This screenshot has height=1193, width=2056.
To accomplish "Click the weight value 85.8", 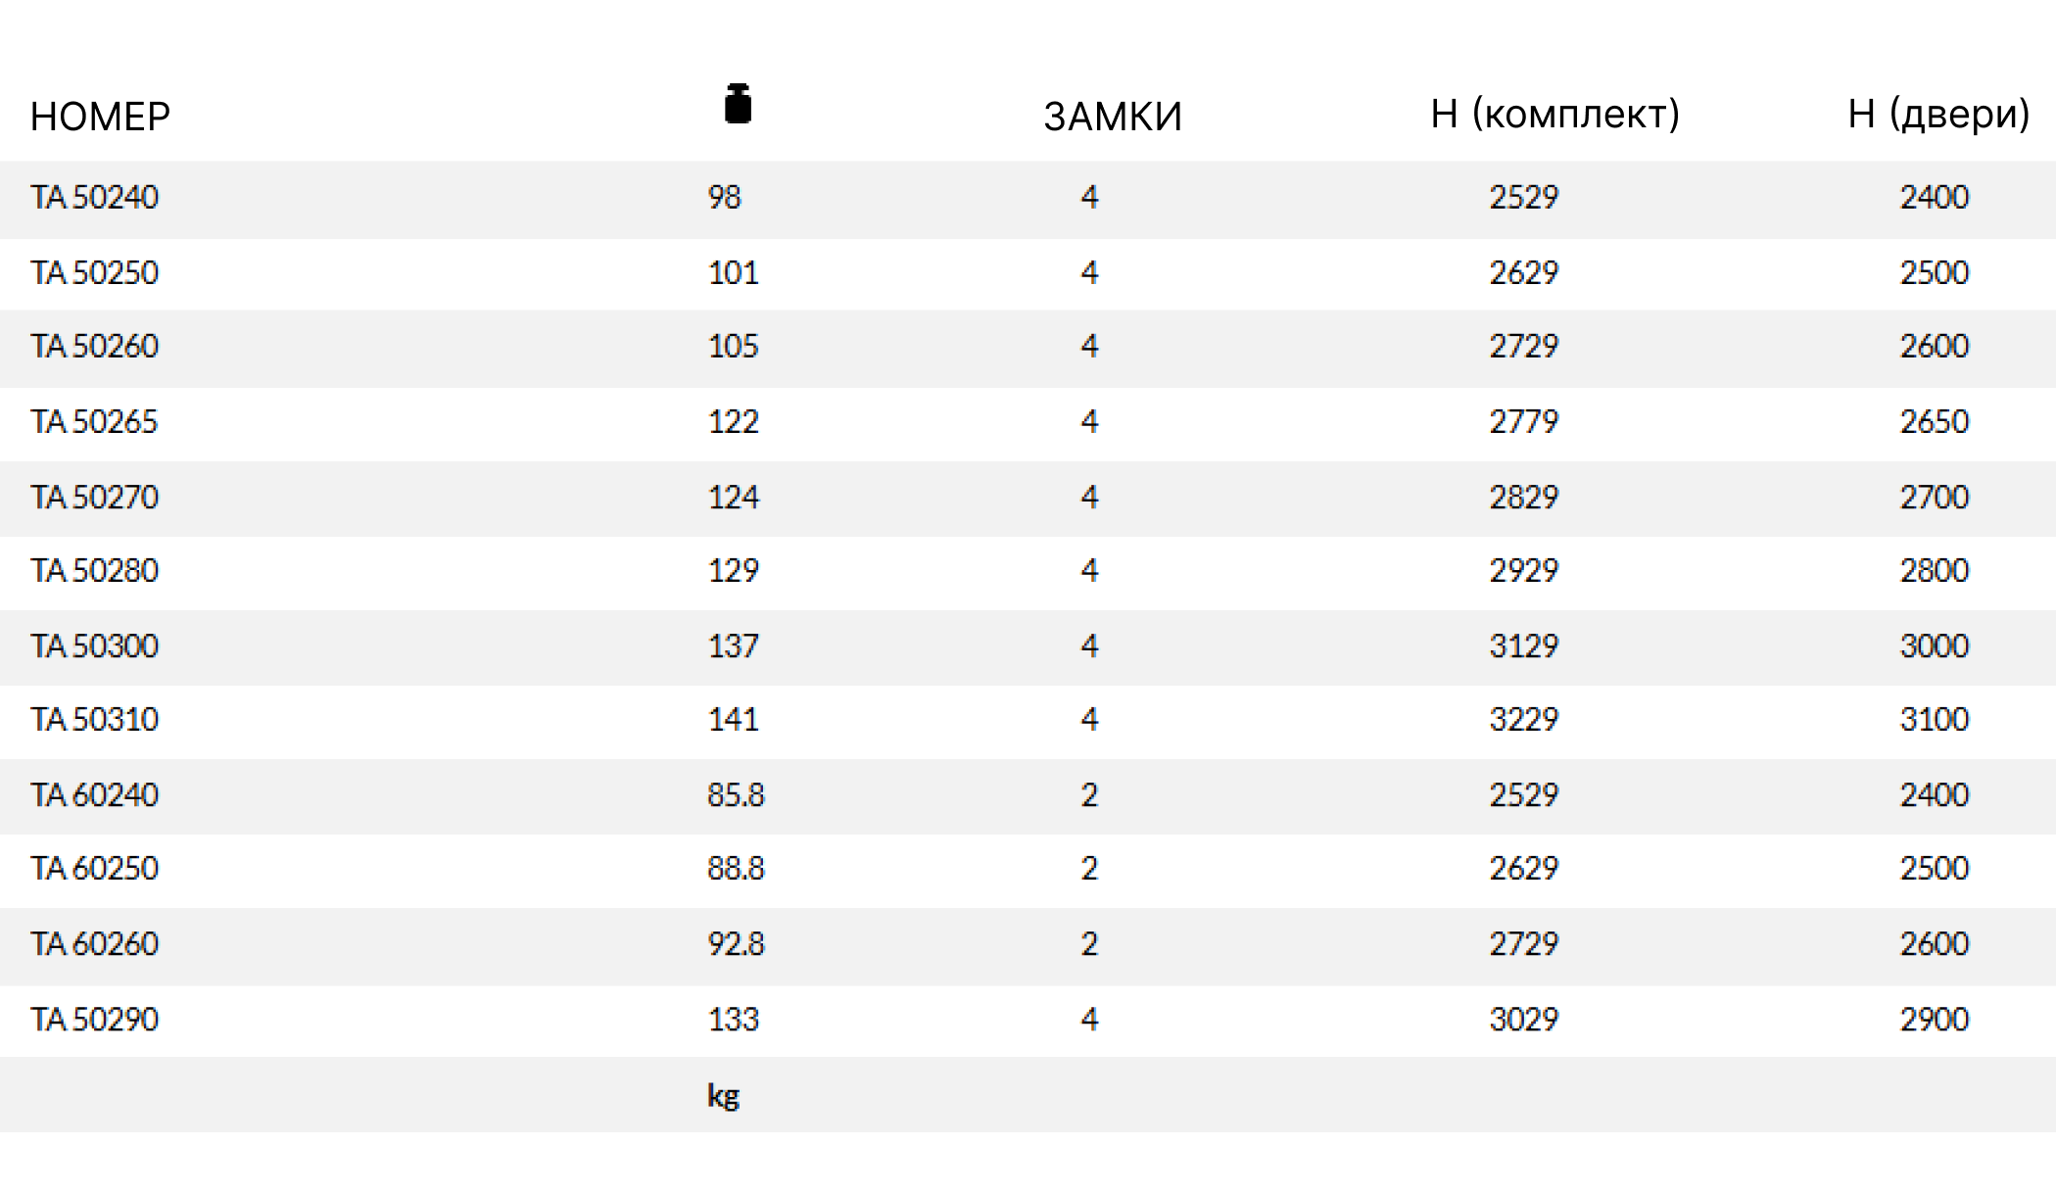I will (x=736, y=794).
